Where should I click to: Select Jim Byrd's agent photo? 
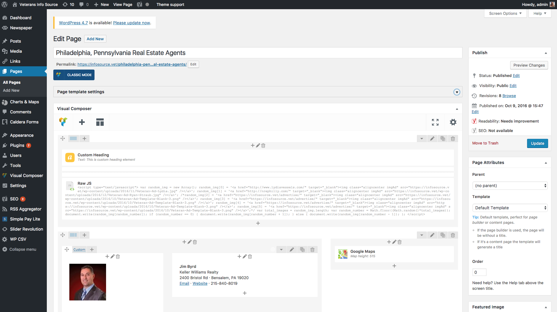88,282
